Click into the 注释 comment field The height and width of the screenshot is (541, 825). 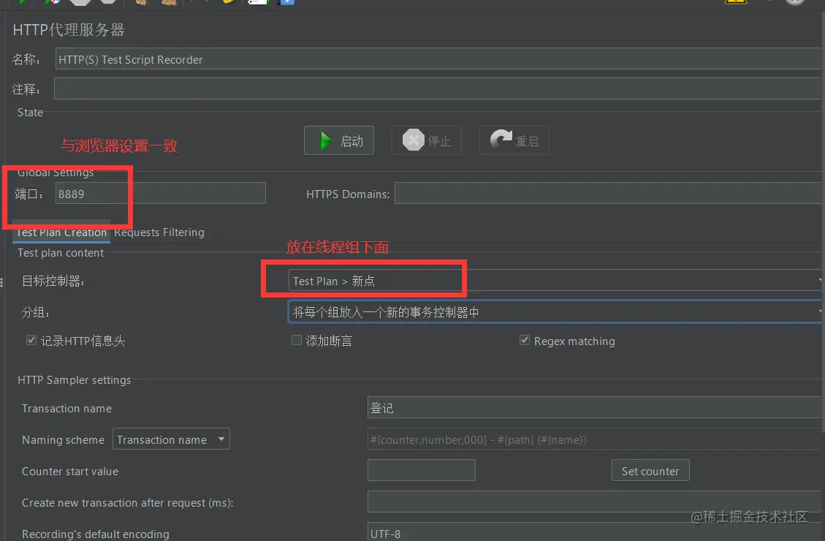[438, 88]
